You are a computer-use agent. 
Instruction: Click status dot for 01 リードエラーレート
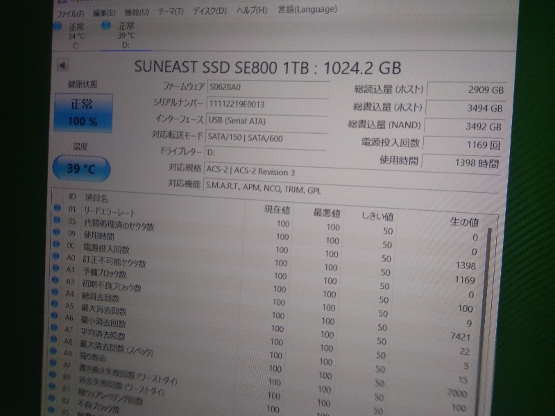58,208
